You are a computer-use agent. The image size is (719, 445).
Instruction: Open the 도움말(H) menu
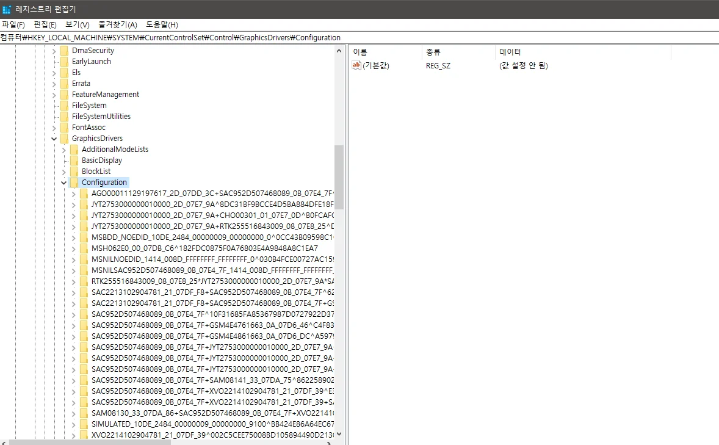click(x=162, y=25)
